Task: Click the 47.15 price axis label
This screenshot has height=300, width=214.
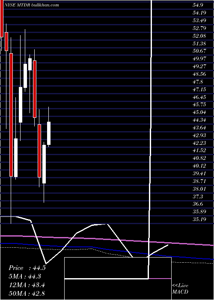Action: tap(199, 89)
